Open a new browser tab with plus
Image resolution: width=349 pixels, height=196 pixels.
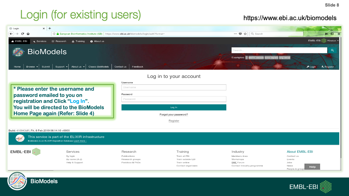[50, 28]
